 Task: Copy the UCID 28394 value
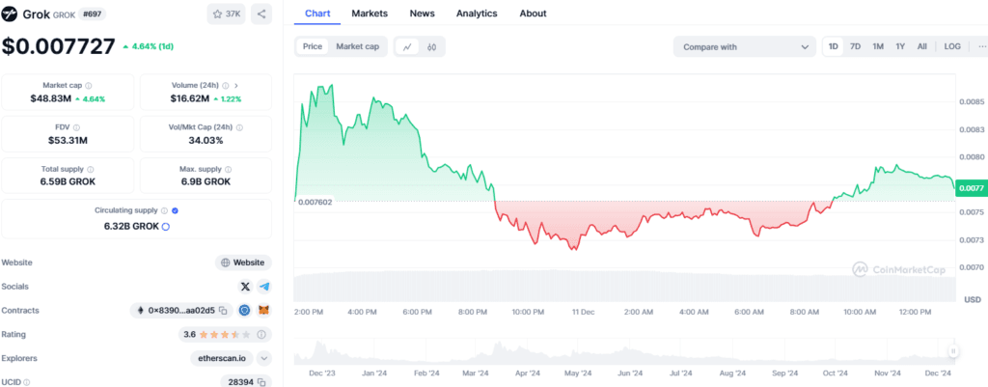(261, 382)
